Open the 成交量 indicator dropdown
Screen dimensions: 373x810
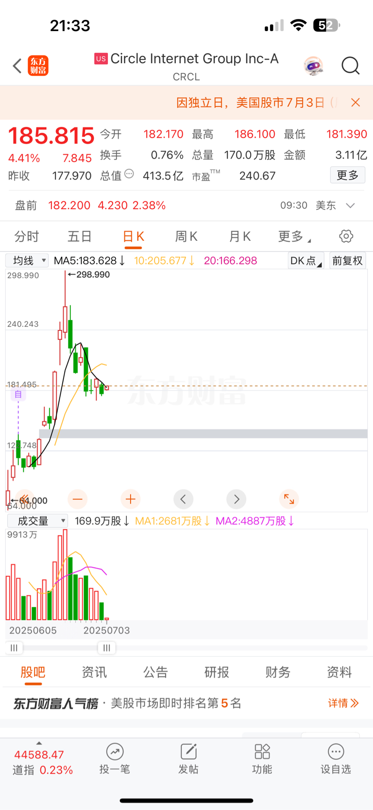[37, 521]
